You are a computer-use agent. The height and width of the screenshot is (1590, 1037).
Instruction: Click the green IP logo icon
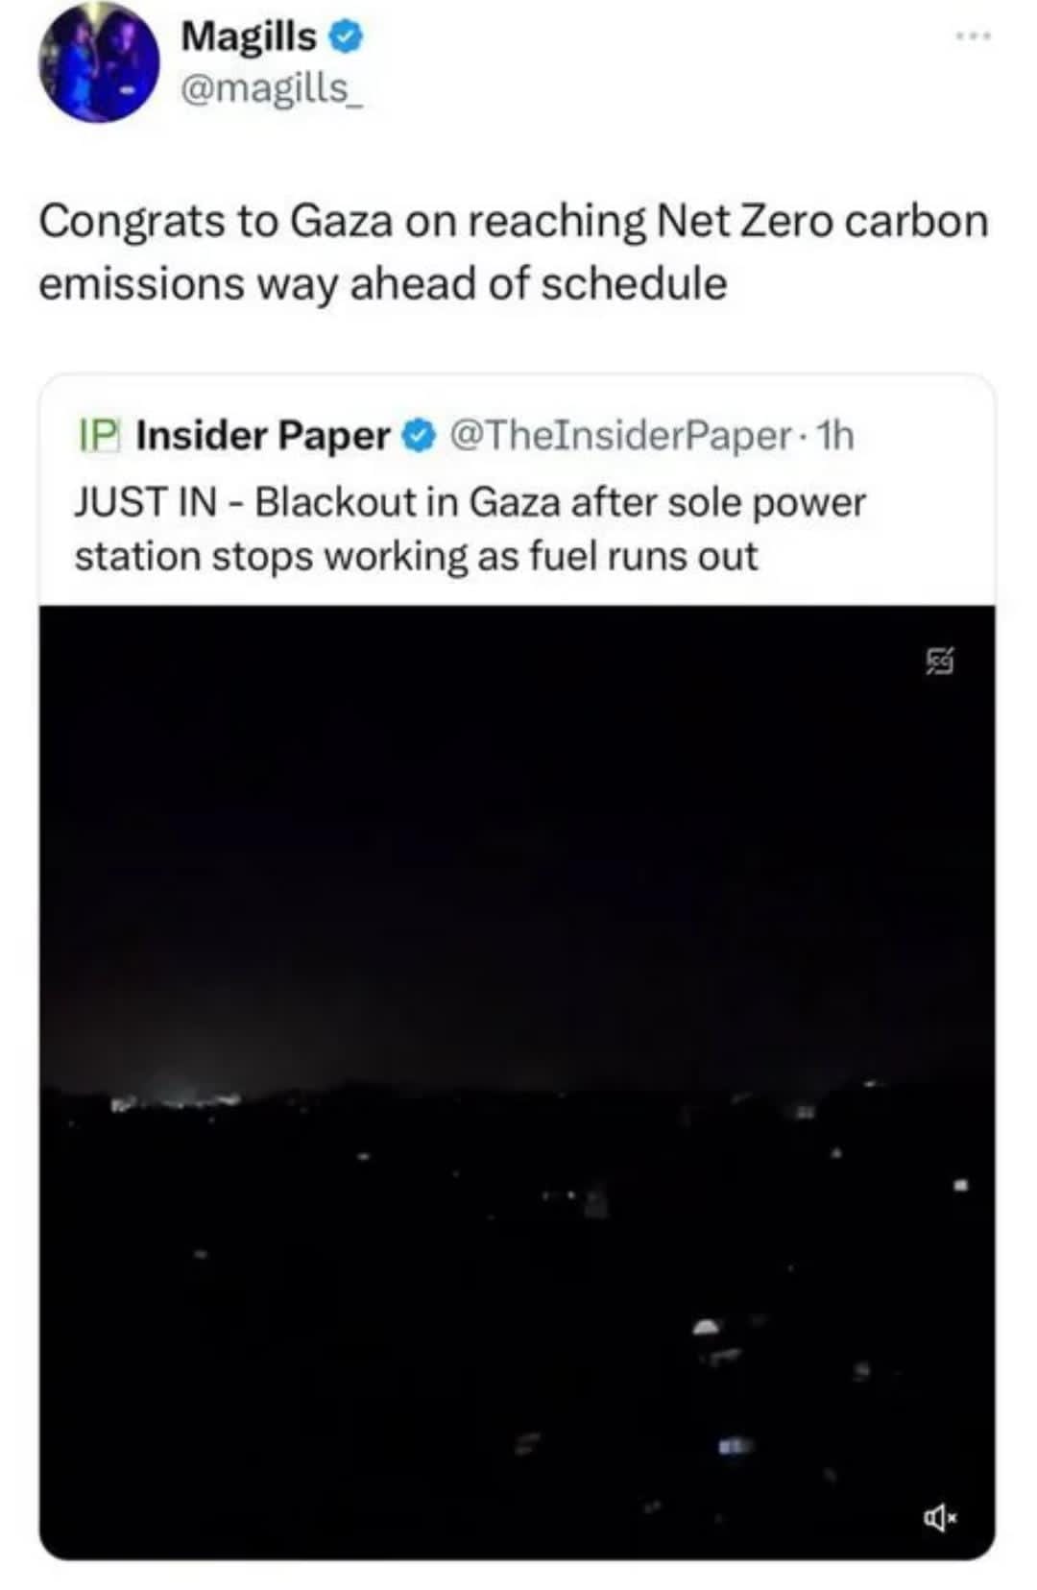[99, 435]
